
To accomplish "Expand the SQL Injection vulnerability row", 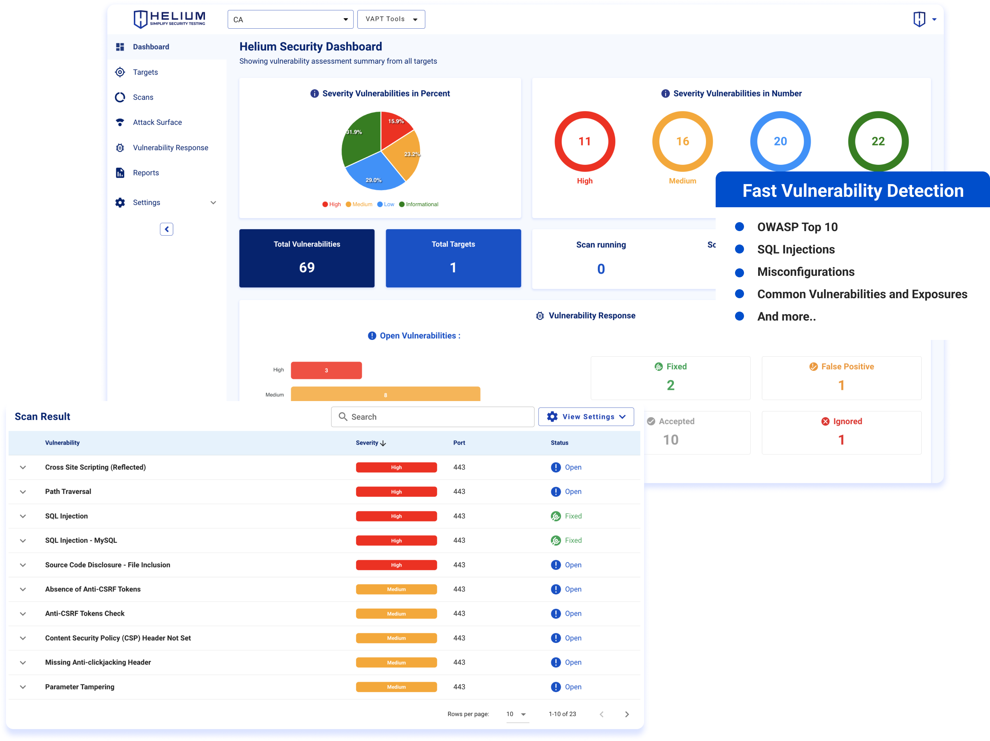I will 23,516.
